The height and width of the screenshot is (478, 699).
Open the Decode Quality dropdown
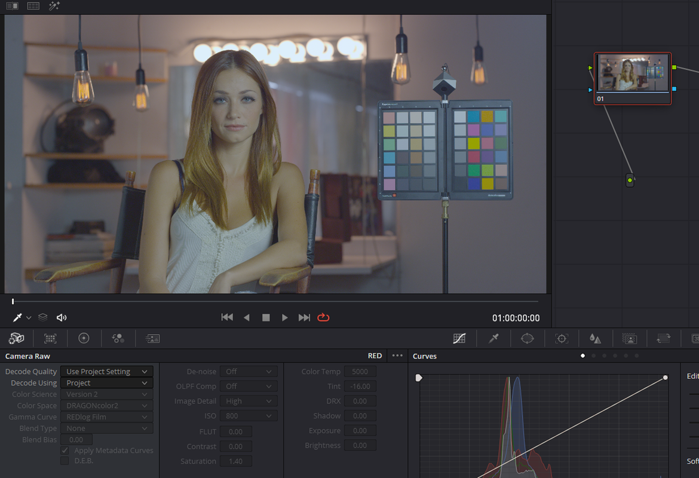click(107, 372)
